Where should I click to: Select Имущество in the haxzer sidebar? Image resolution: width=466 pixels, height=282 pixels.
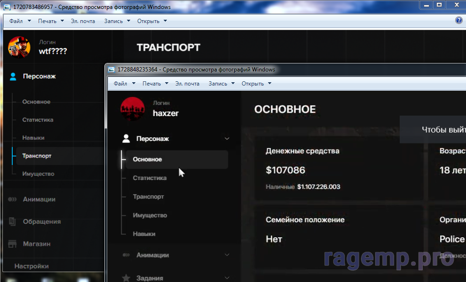tap(150, 215)
